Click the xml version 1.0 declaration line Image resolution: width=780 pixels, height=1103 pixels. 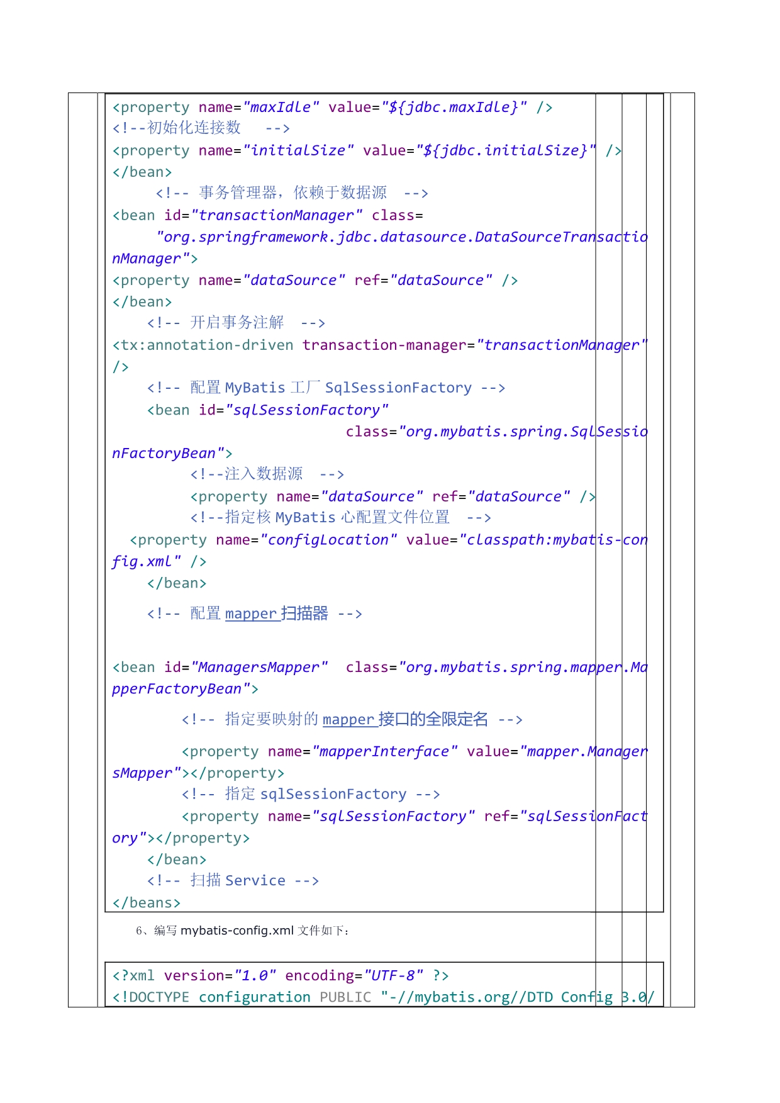[280, 976]
